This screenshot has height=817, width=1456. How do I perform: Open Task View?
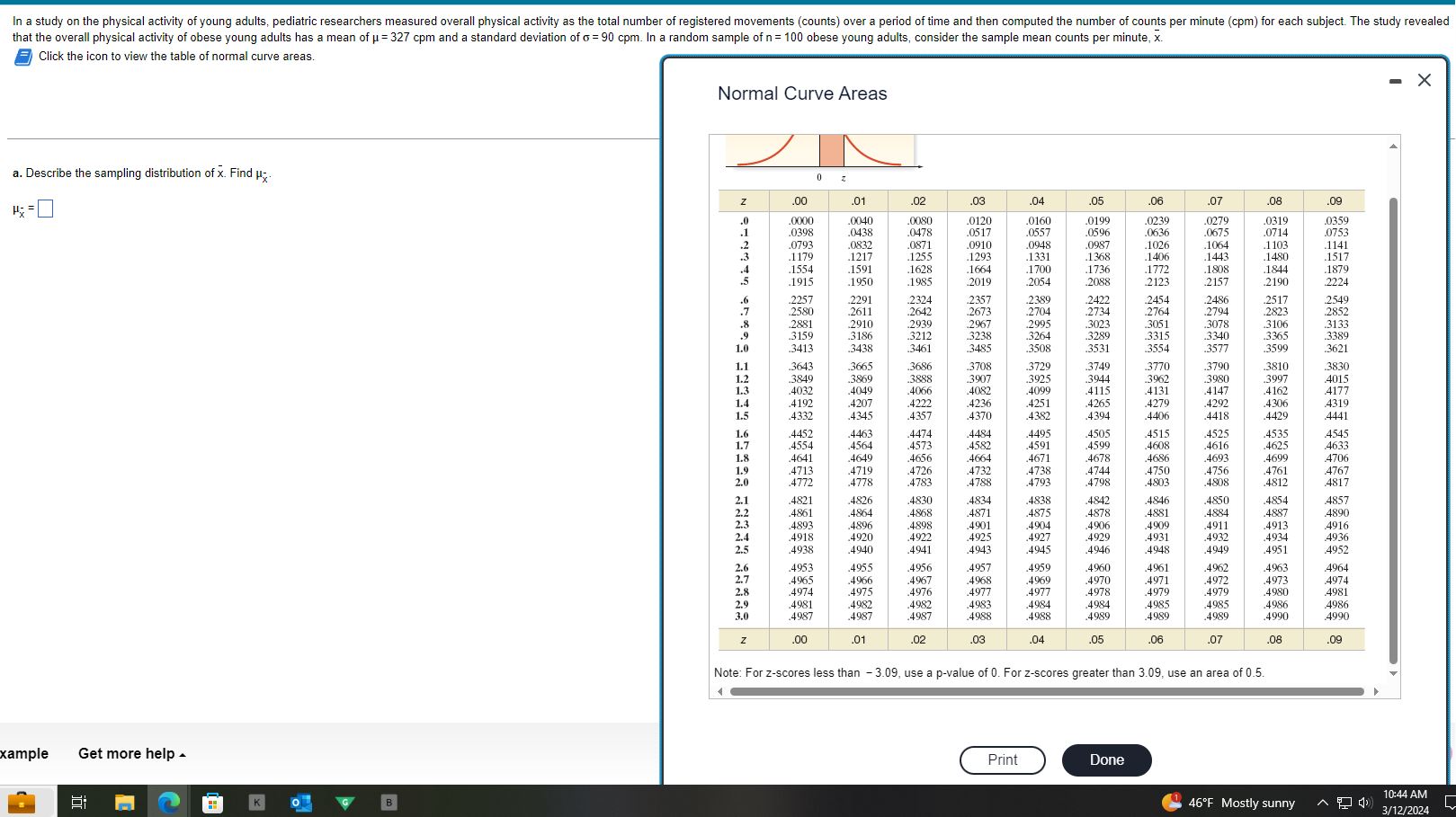(x=78, y=802)
